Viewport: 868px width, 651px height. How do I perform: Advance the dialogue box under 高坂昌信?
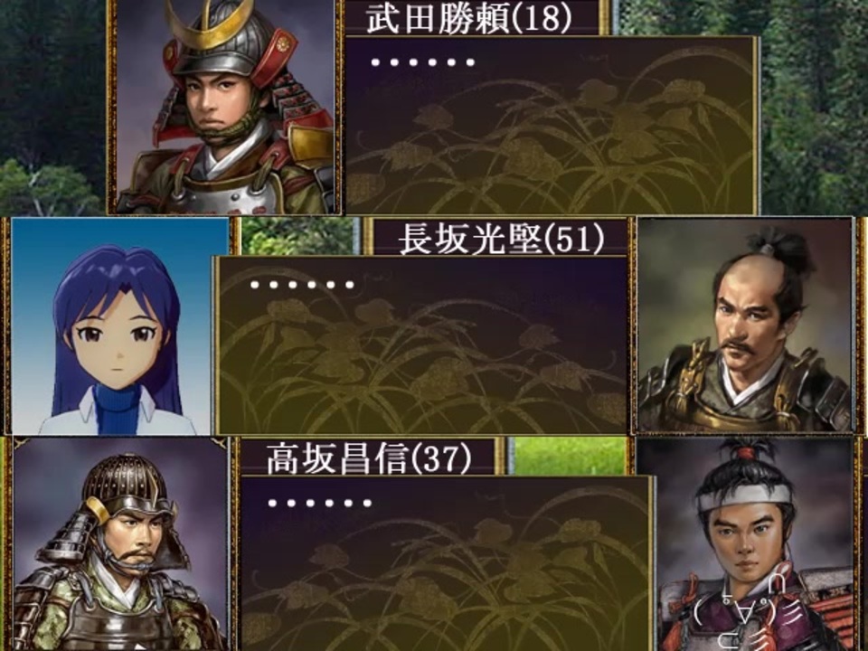click(x=446, y=563)
